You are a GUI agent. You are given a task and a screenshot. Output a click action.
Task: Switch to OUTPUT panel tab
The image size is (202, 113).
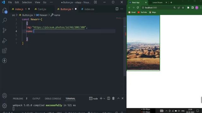36,99
